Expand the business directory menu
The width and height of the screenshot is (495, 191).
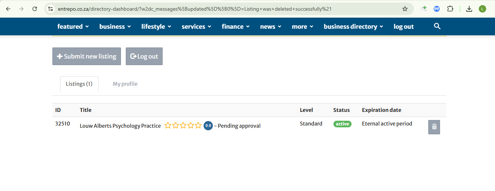click(x=353, y=26)
